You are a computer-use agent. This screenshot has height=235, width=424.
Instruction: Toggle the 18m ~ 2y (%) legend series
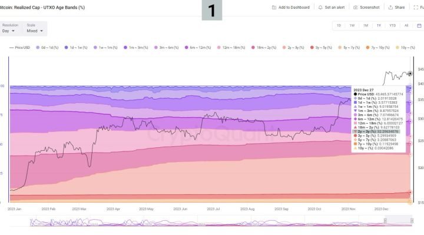264,48
